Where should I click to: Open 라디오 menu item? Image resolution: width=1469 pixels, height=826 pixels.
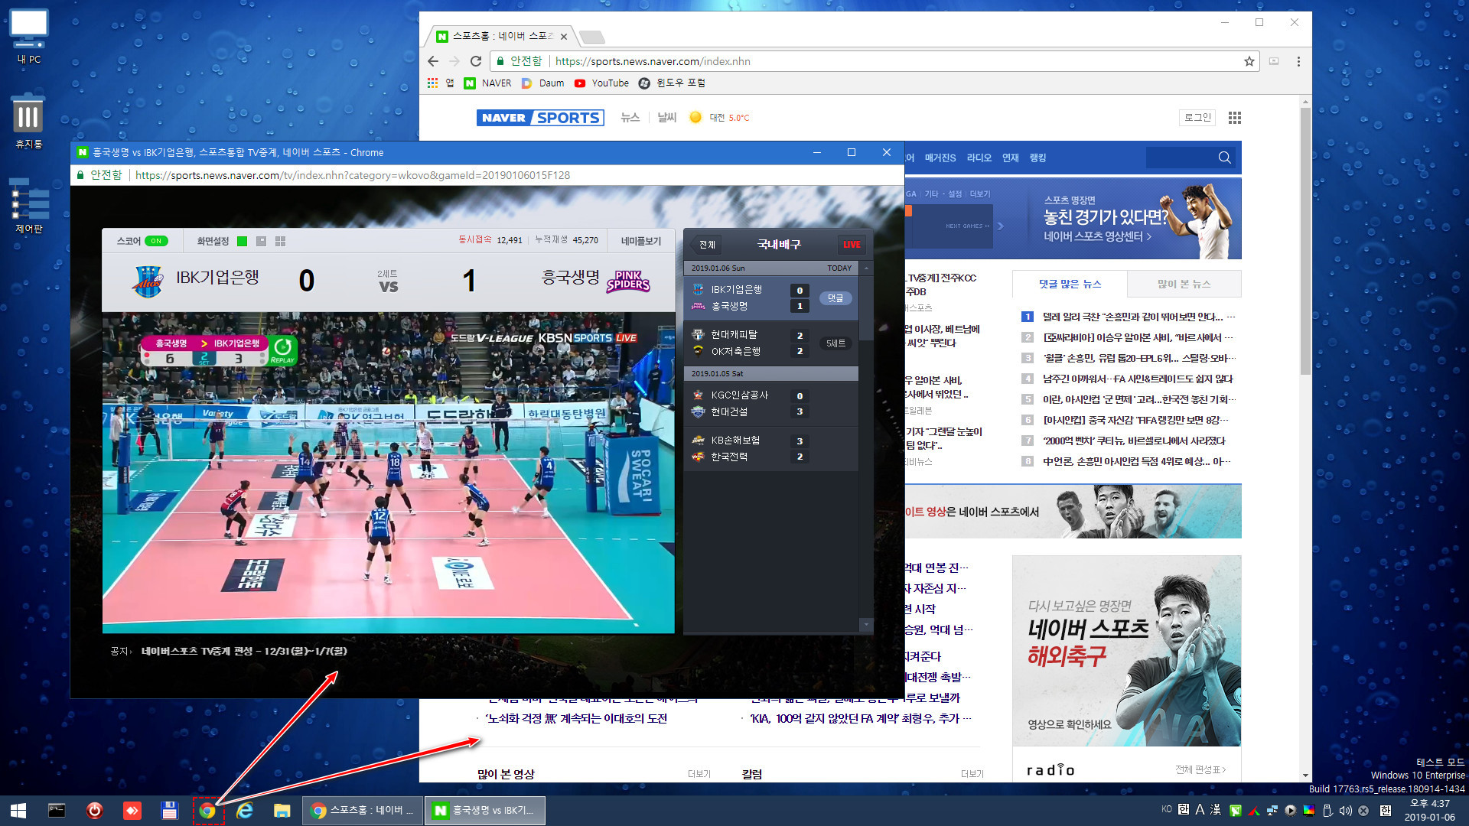(x=979, y=158)
